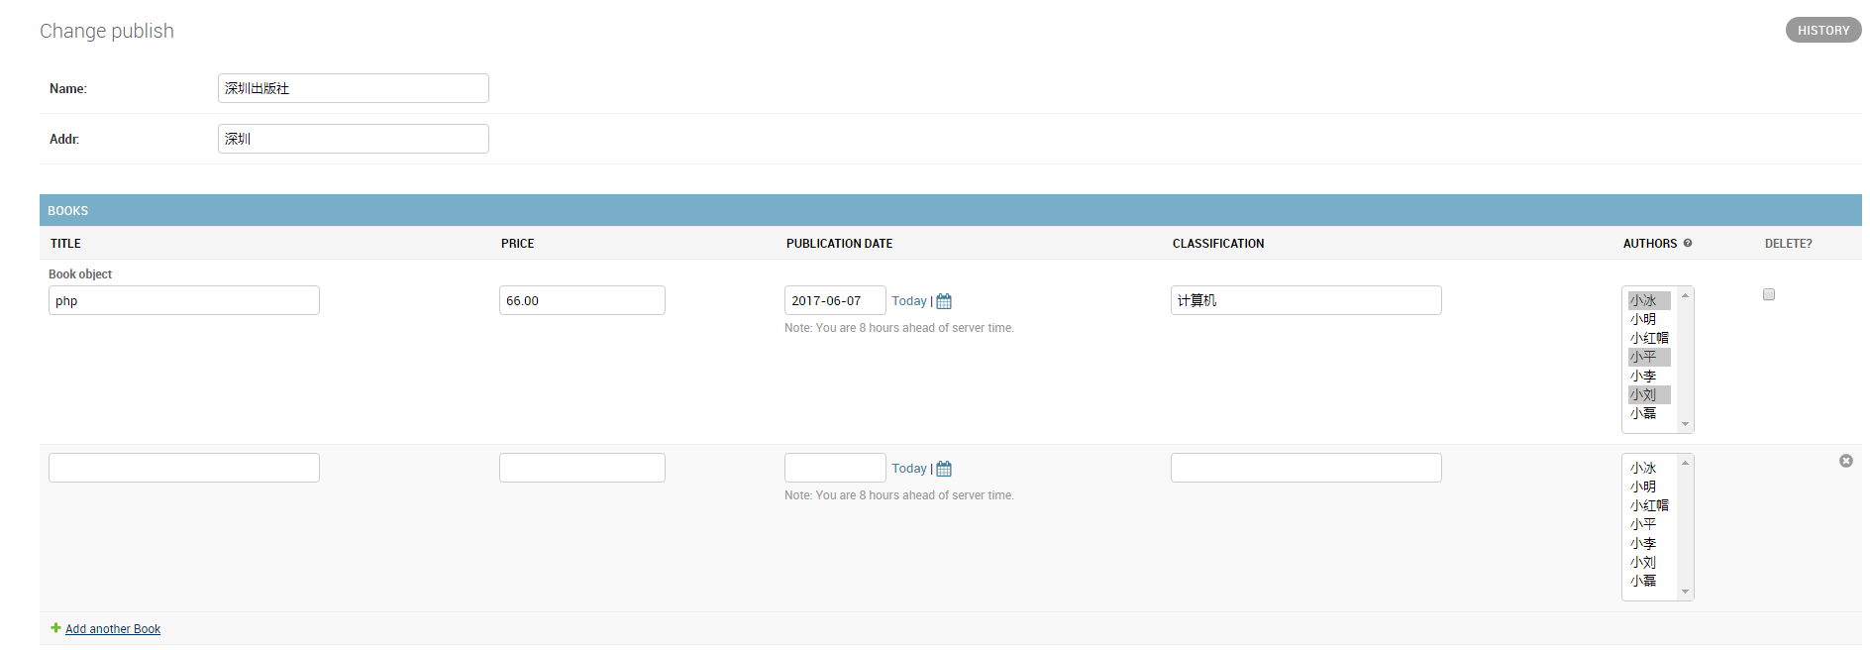Click the classification field with 计算机
This screenshot has width=1870, height=650.
tap(1306, 300)
